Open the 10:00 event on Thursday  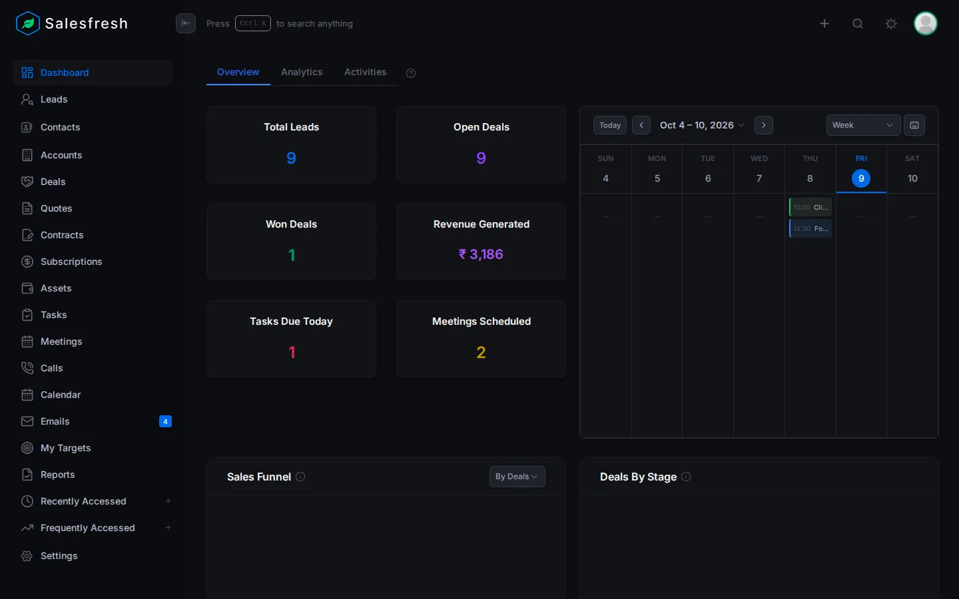[x=810, y=207]
